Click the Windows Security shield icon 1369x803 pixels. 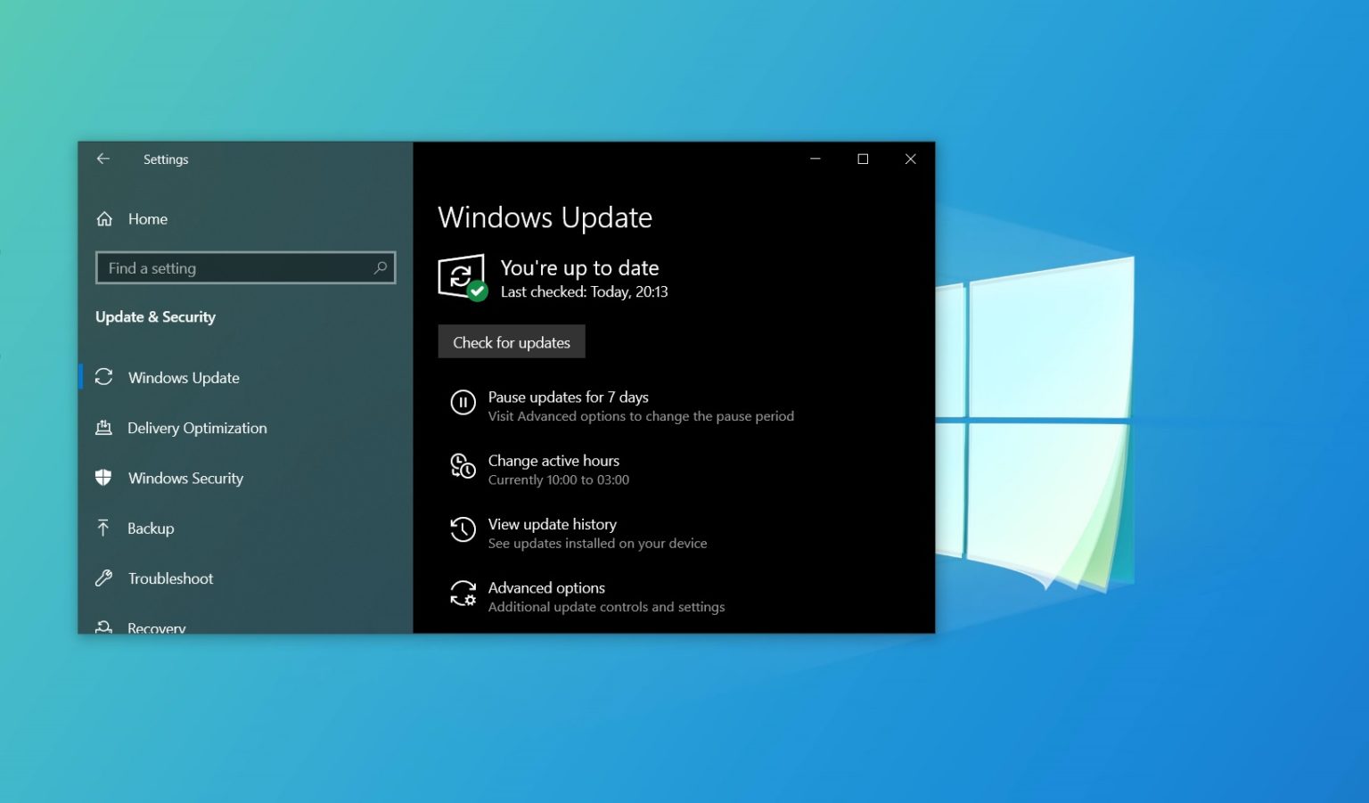point(104,478)
